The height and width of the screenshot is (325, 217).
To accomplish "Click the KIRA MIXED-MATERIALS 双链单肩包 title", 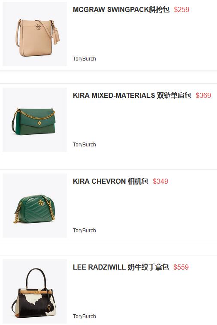I will [x=132, y=95].
